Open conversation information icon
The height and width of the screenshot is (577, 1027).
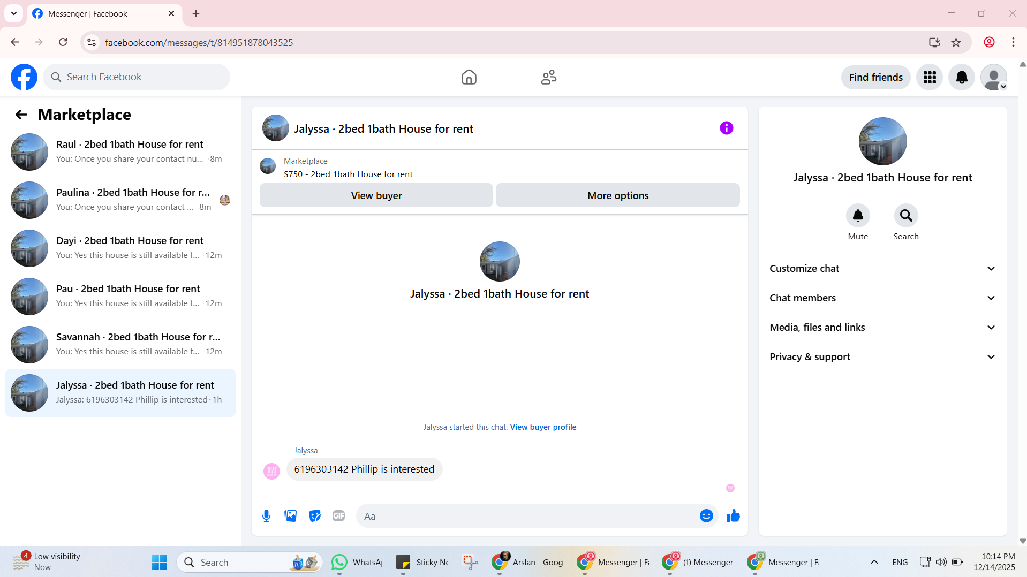(726, 128)
